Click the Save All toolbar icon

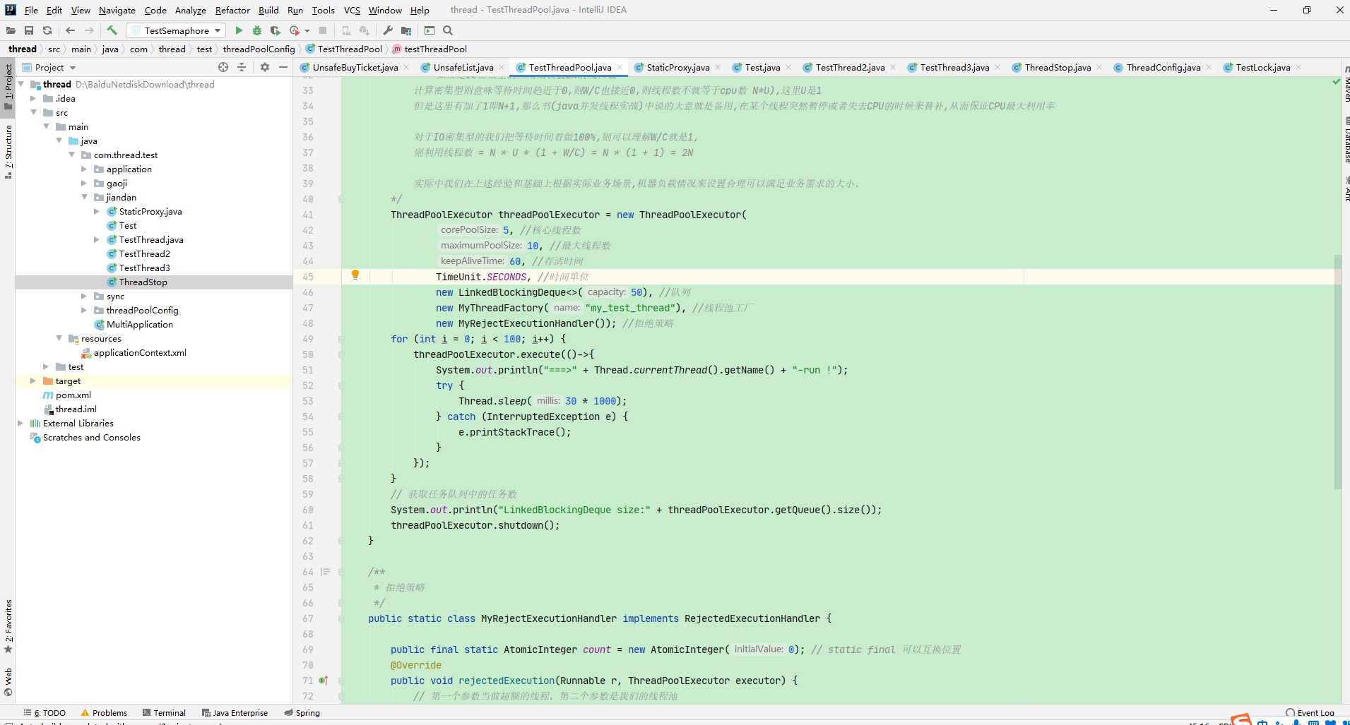[29, 30]
